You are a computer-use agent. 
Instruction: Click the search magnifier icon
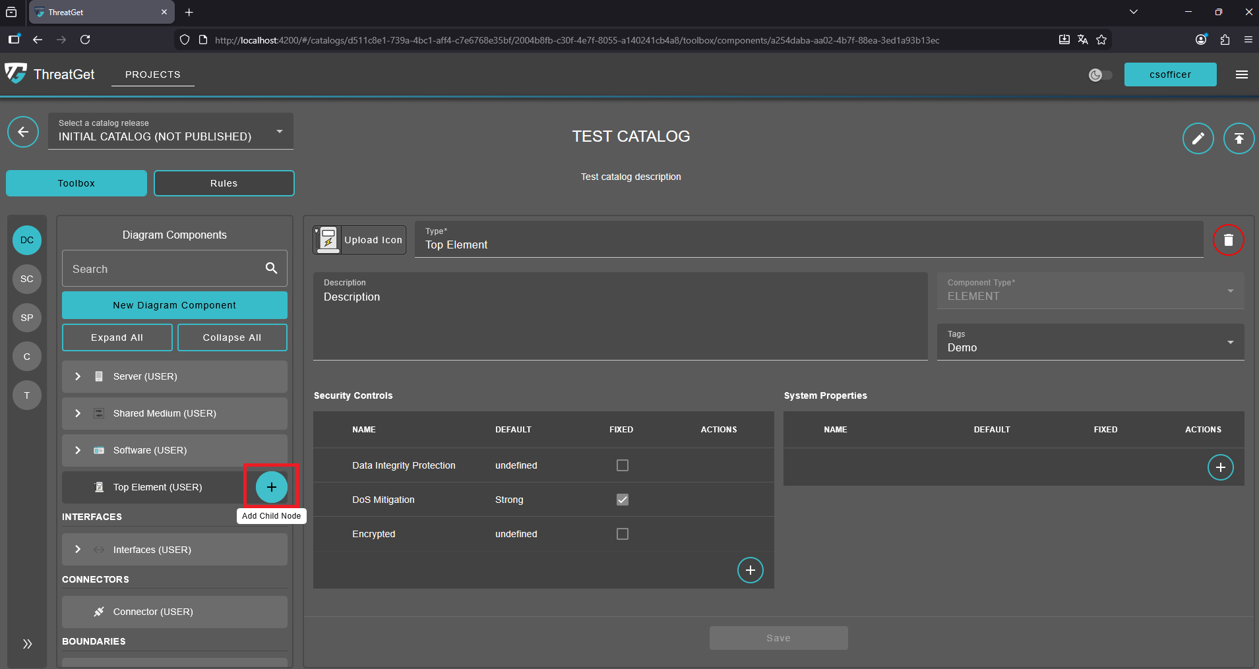(x=271, y=268)
